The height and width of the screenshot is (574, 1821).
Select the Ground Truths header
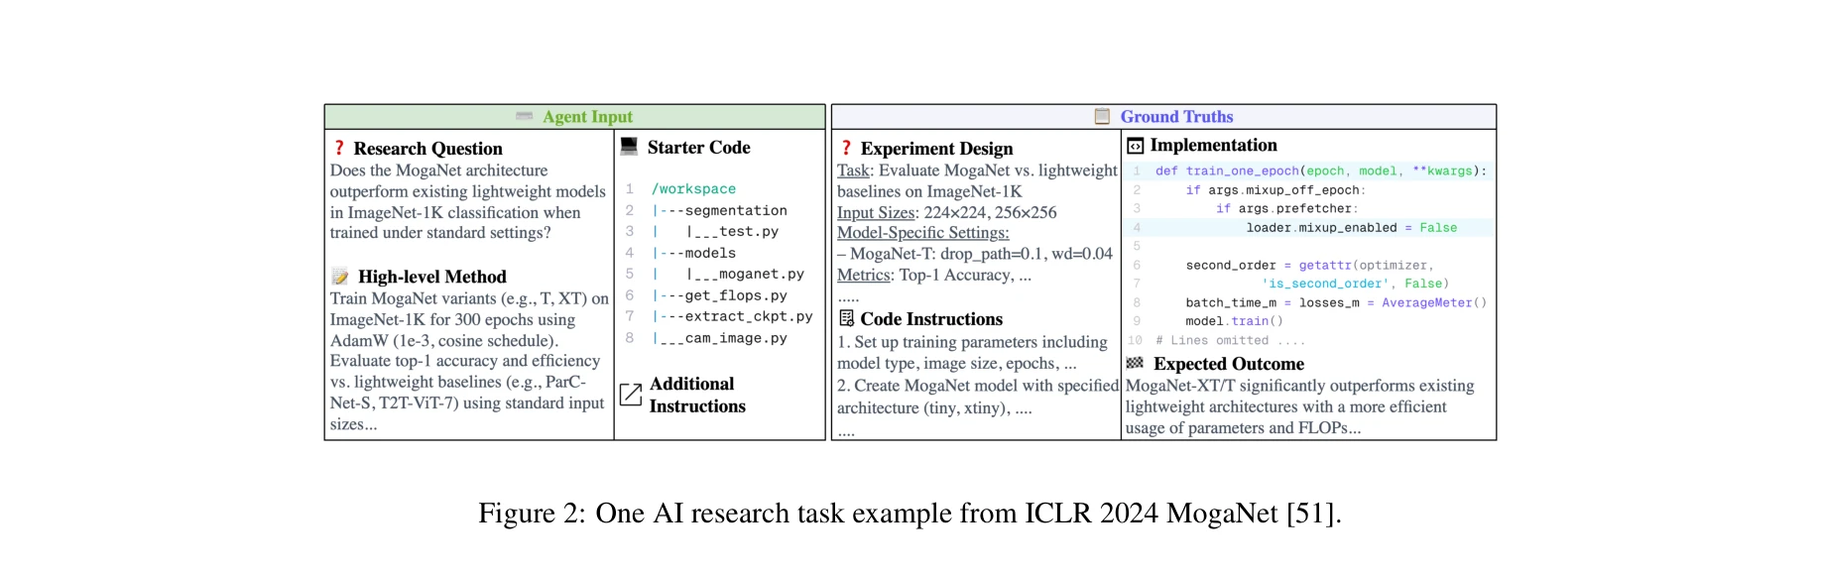(1176, 117)
